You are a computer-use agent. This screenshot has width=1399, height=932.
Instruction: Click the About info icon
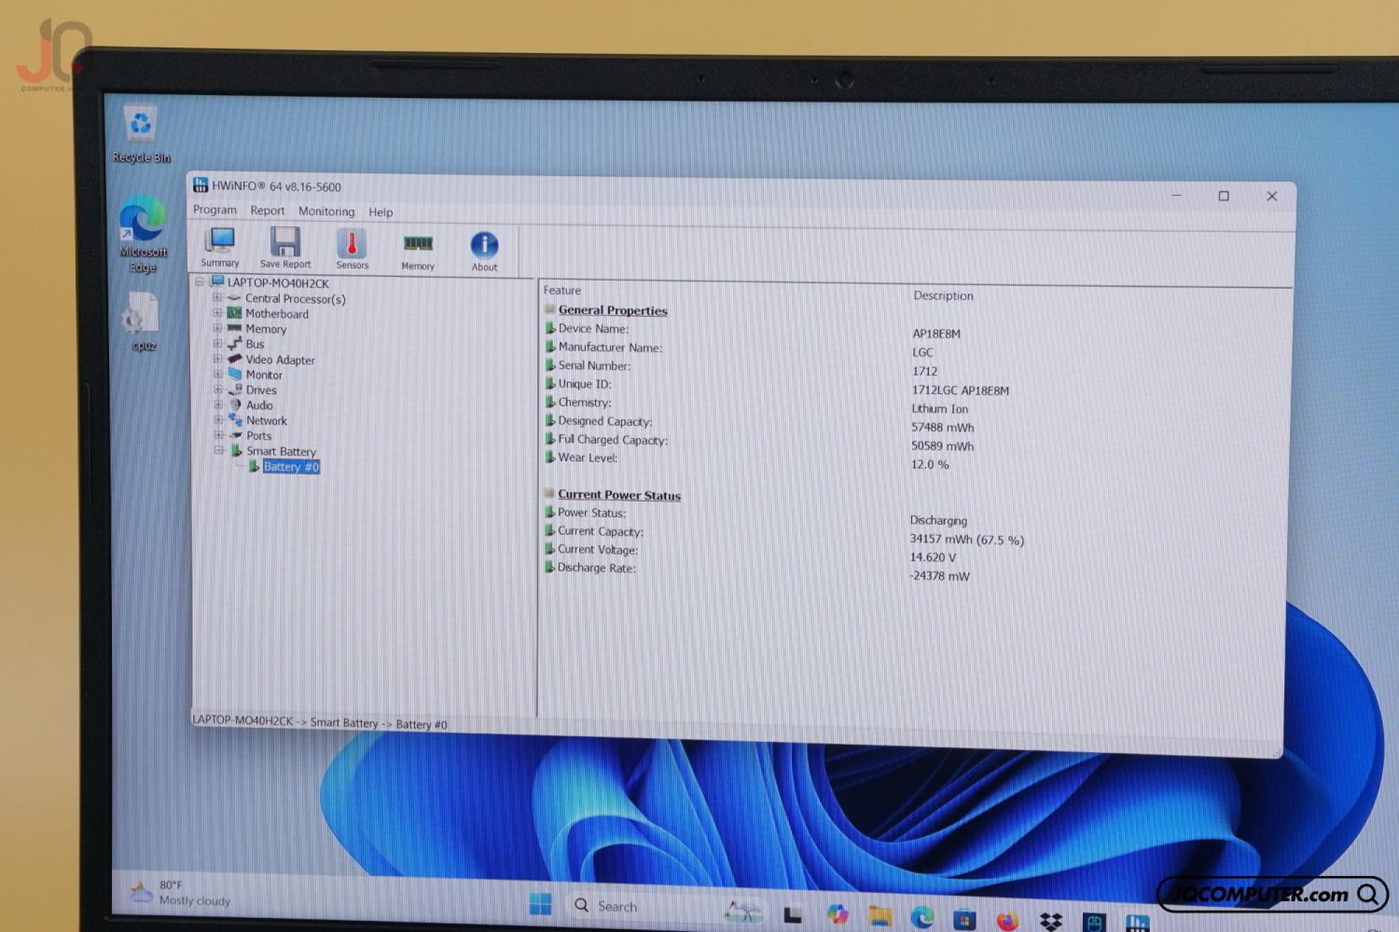tap(484, 245)
